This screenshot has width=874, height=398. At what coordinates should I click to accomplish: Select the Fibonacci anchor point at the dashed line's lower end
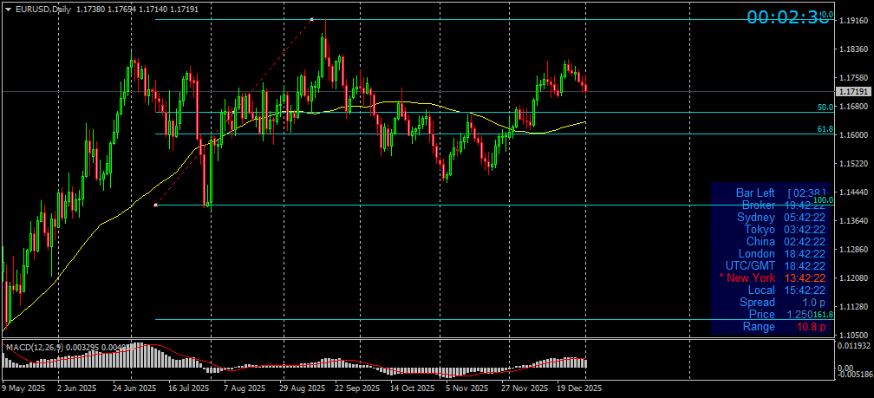tap(155, 206)
